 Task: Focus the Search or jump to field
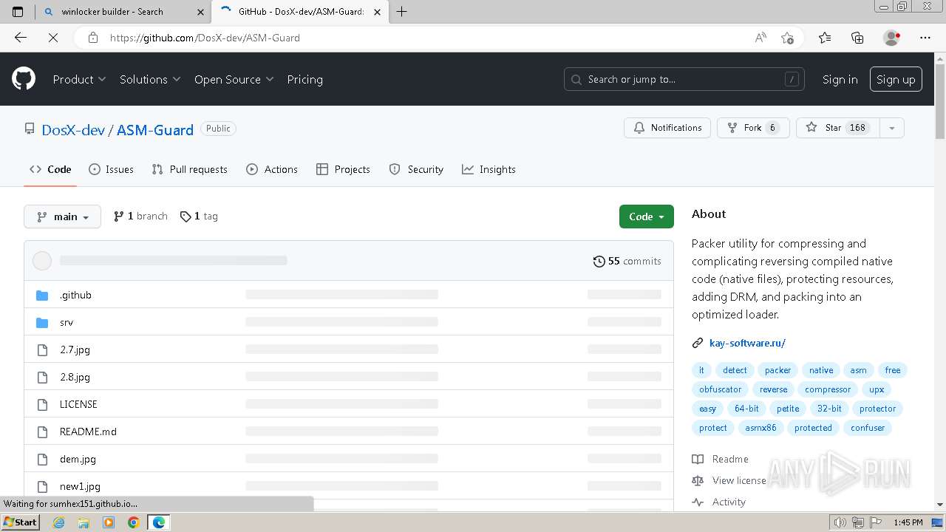(x=684, y=79)
